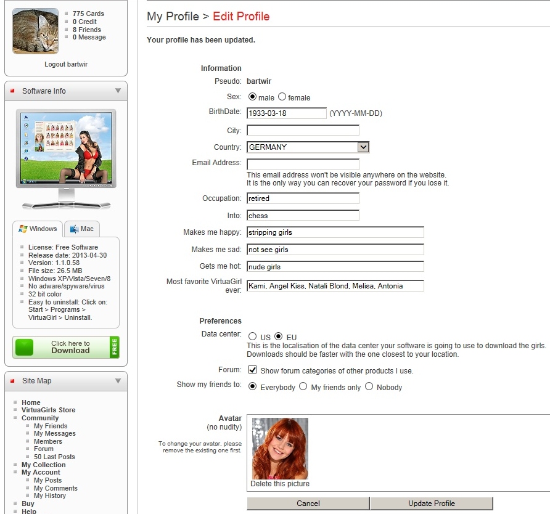
Task: Click 0 Credit in user panel
Action: [x=84, y=22]
